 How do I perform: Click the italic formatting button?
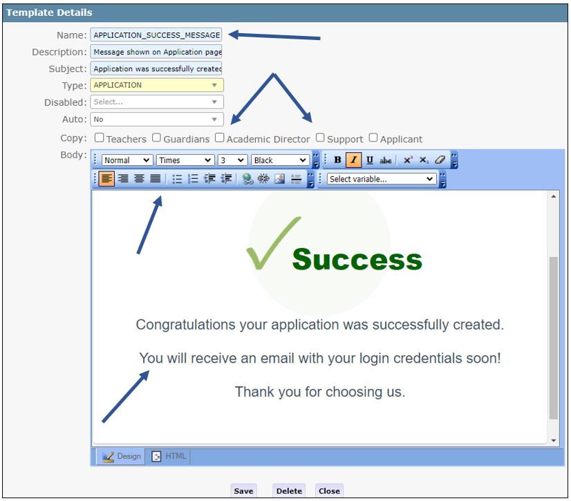[353, 160]
